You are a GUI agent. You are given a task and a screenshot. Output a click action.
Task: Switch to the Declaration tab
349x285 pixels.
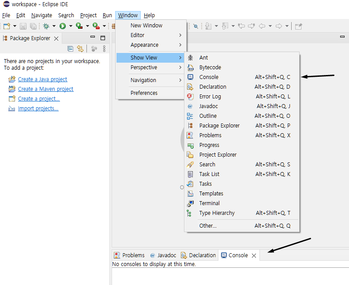(198, 255)
